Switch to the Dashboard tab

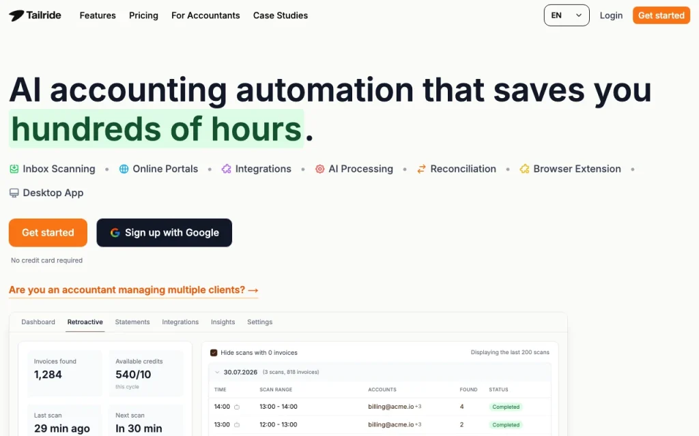pos(38,322)
